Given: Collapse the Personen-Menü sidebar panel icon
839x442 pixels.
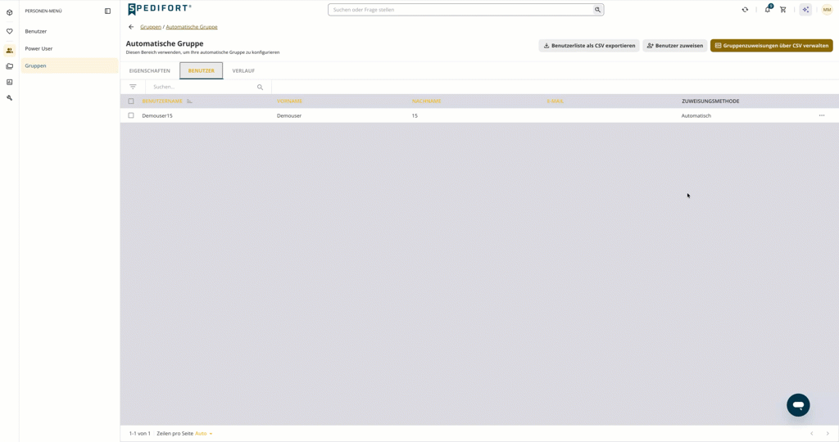Looking at the screenshot, I should [x=107, y=11].
